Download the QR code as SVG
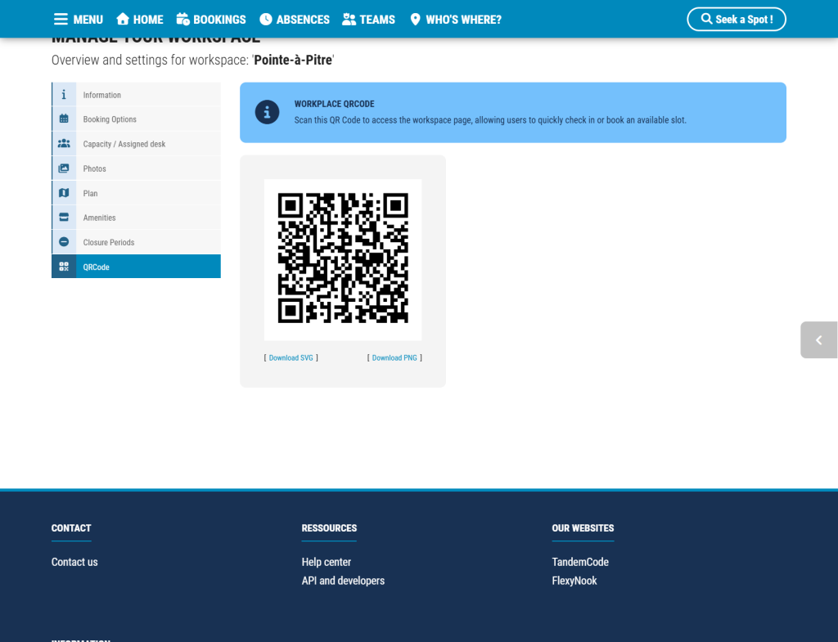Viewport: 838px width, 642px height. (x=291, y=358)
